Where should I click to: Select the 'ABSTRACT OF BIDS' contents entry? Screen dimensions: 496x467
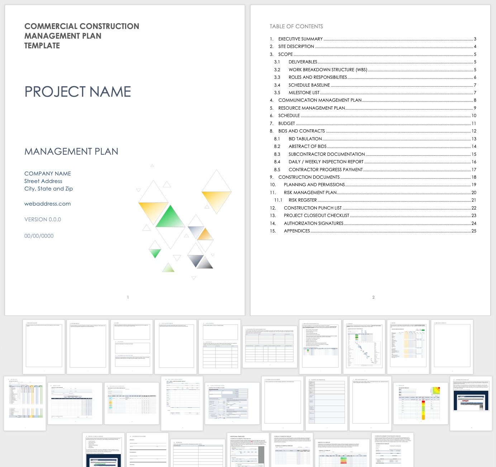coord(375,146)
